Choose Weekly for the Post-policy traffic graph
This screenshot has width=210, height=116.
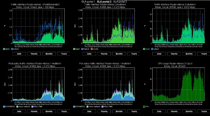click(x=34, y=111)
